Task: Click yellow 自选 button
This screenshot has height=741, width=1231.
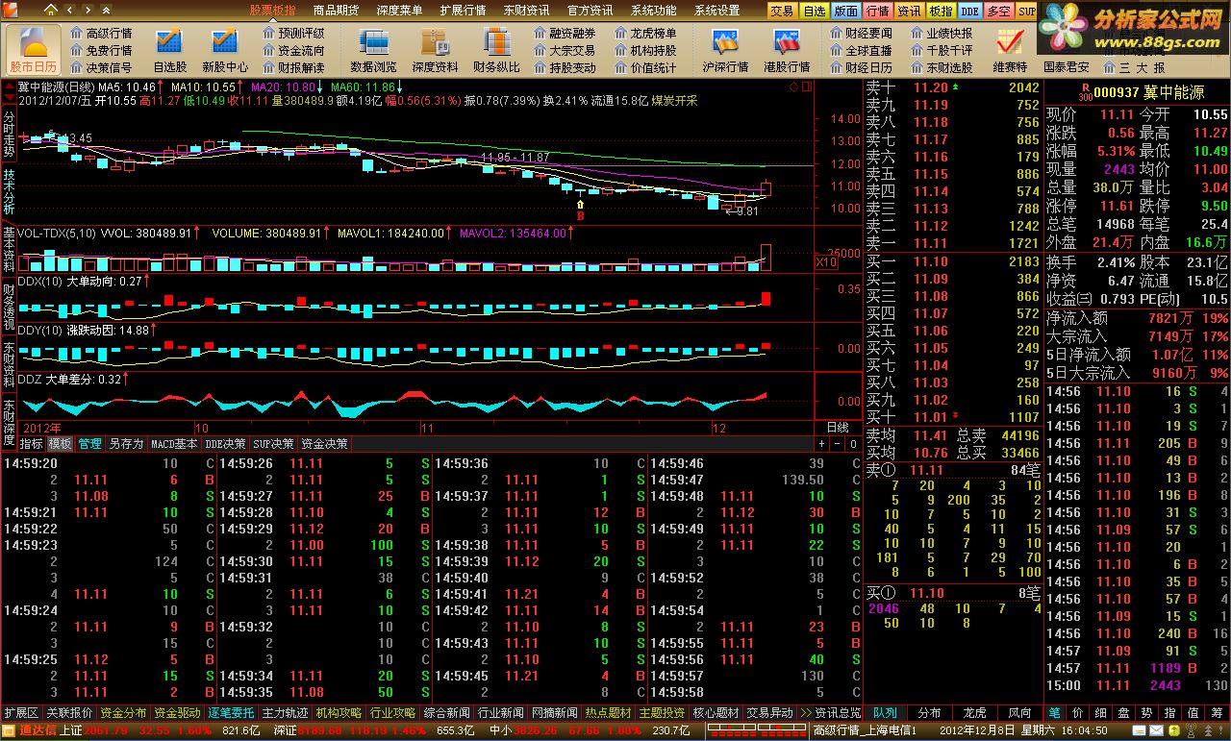Action: [x=814, y=11]
